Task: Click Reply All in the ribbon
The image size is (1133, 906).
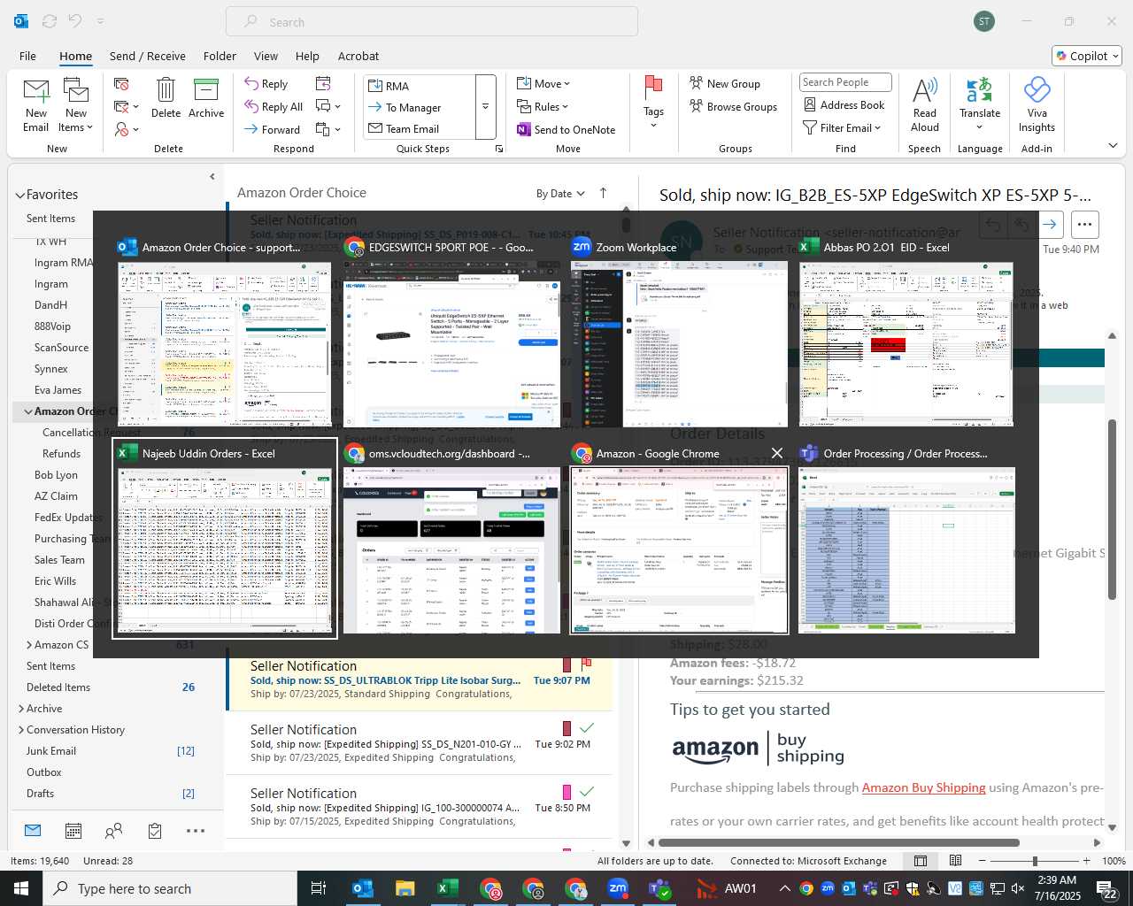Action: 274,107
